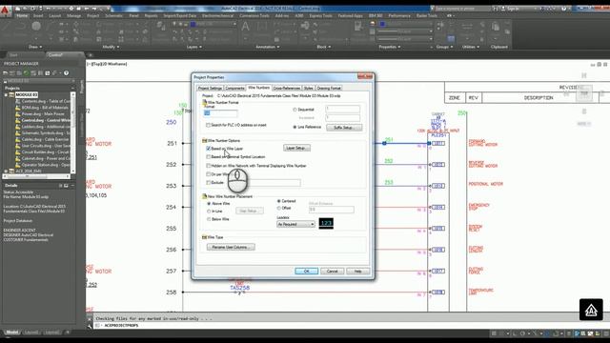Click the Layer Properties icon in Layers panel

click(x=161, y=27)
